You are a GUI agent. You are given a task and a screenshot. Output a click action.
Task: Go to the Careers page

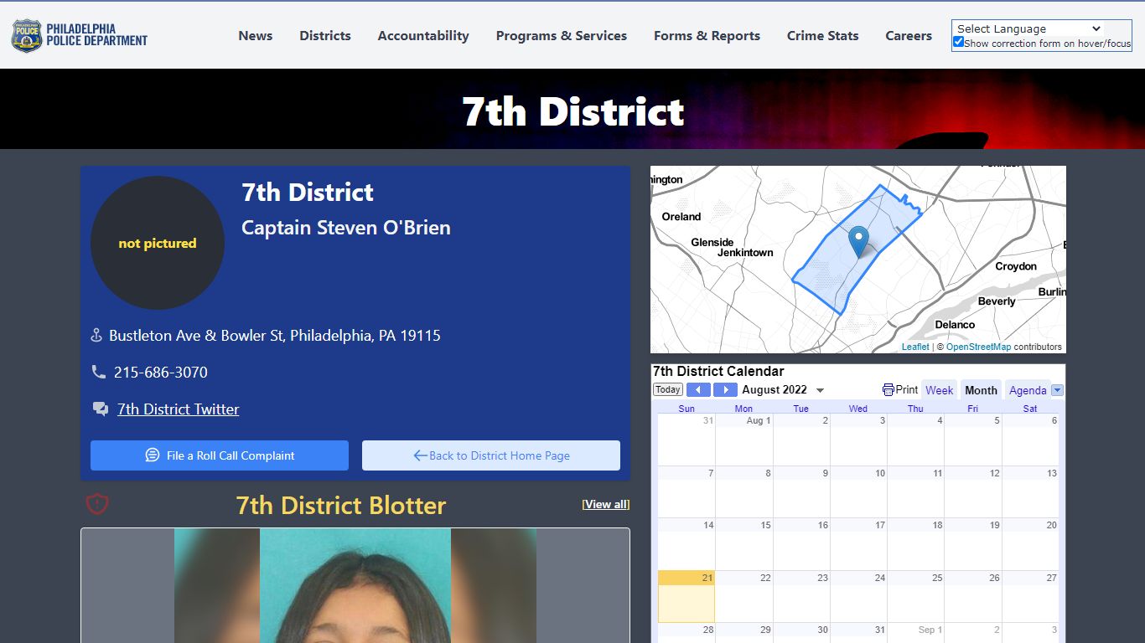pos(909,36)
